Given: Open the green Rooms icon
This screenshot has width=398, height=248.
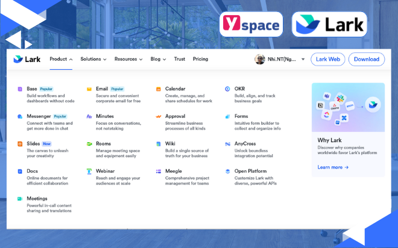Looking at the screenshot, I should click(x=89, y=144).
